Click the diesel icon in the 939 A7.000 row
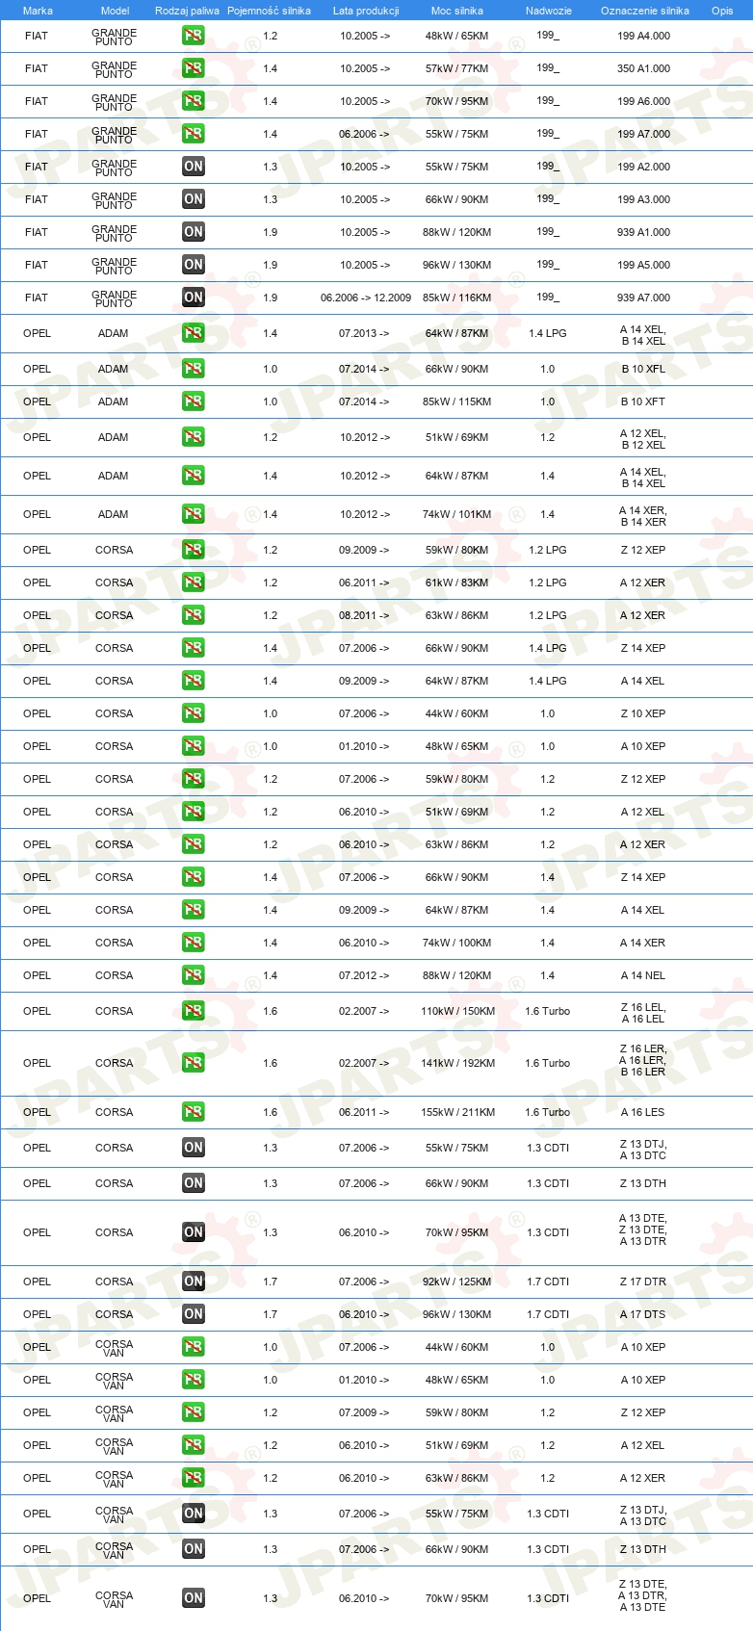Viewport: 753px width, 1631px height. [194, 298]
